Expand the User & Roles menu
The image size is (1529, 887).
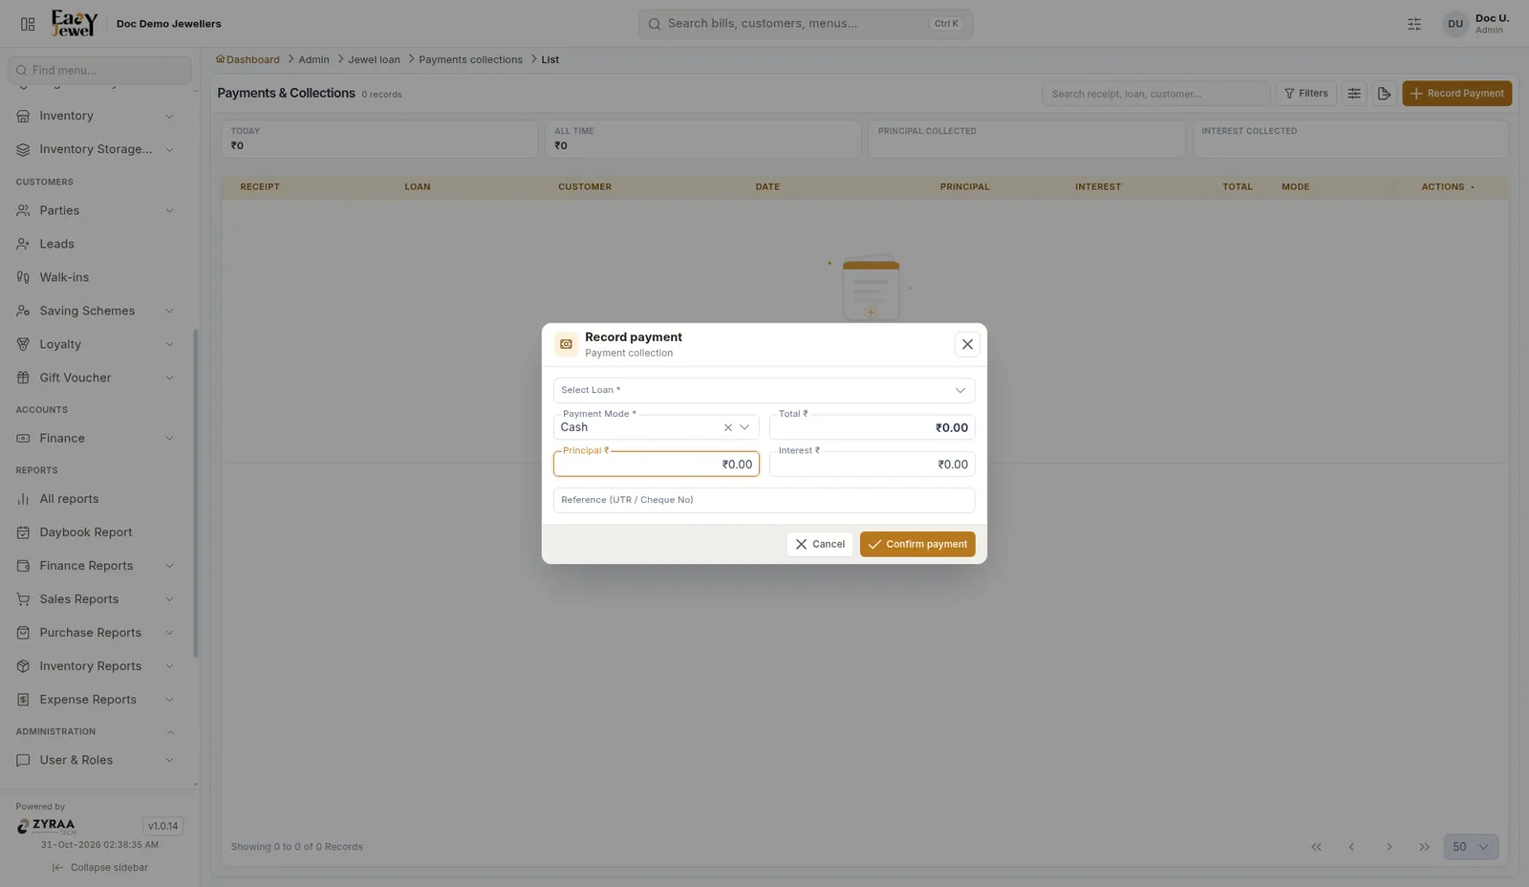pos(96,760)
